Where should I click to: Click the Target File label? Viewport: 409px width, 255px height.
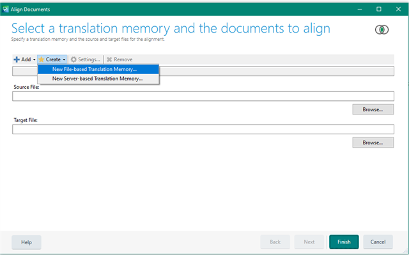tap(26, 120)
